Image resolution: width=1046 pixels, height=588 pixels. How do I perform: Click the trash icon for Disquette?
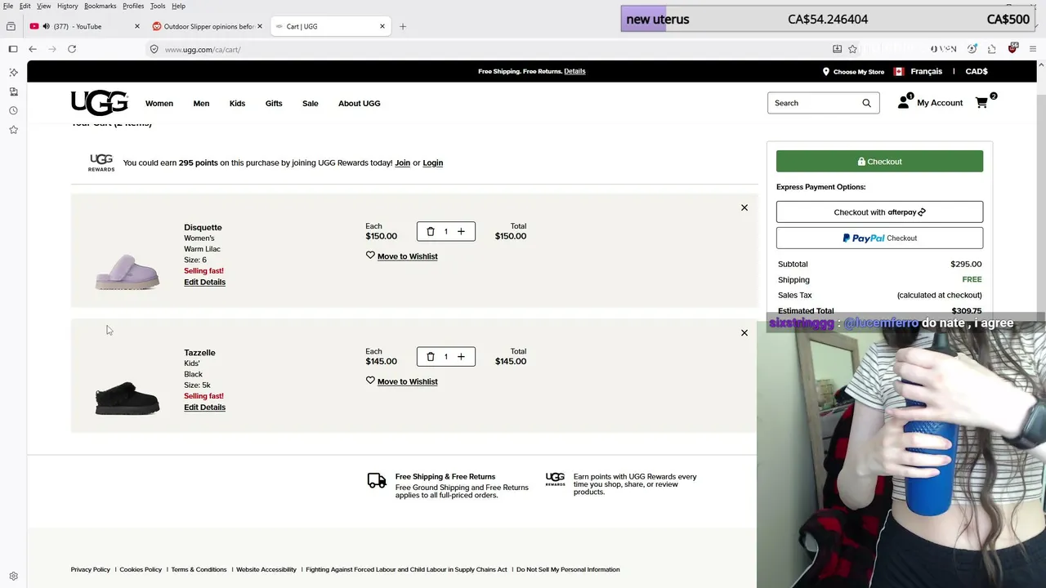(x=431, y=231)
